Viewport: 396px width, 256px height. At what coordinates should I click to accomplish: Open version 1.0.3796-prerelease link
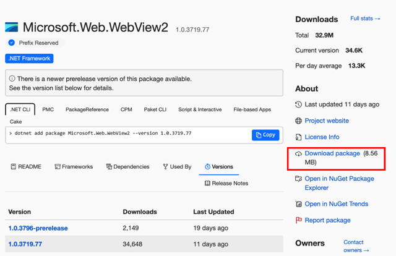click(38, 228)
